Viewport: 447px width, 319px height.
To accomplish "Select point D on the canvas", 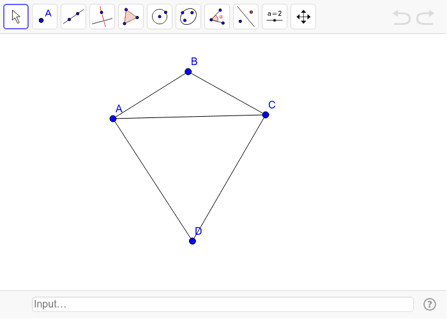I will 192,241.
